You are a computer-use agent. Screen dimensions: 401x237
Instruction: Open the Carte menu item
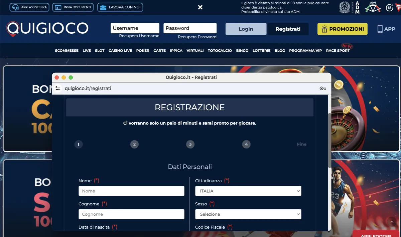click(160, 51)
